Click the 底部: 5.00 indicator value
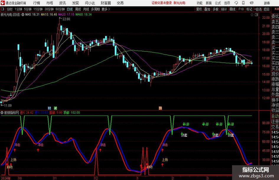Viewport: 279px width, 180px height. [56, 113]
